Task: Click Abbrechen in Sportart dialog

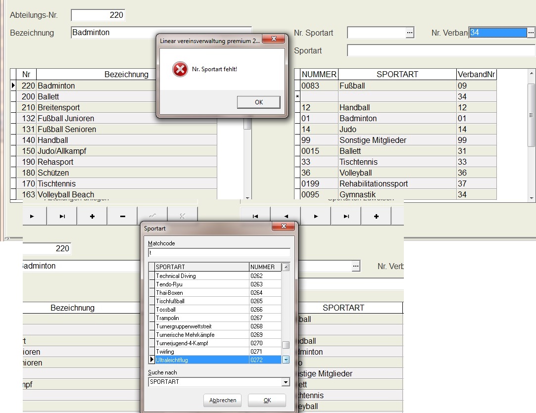Action: (x=222, y=400)
